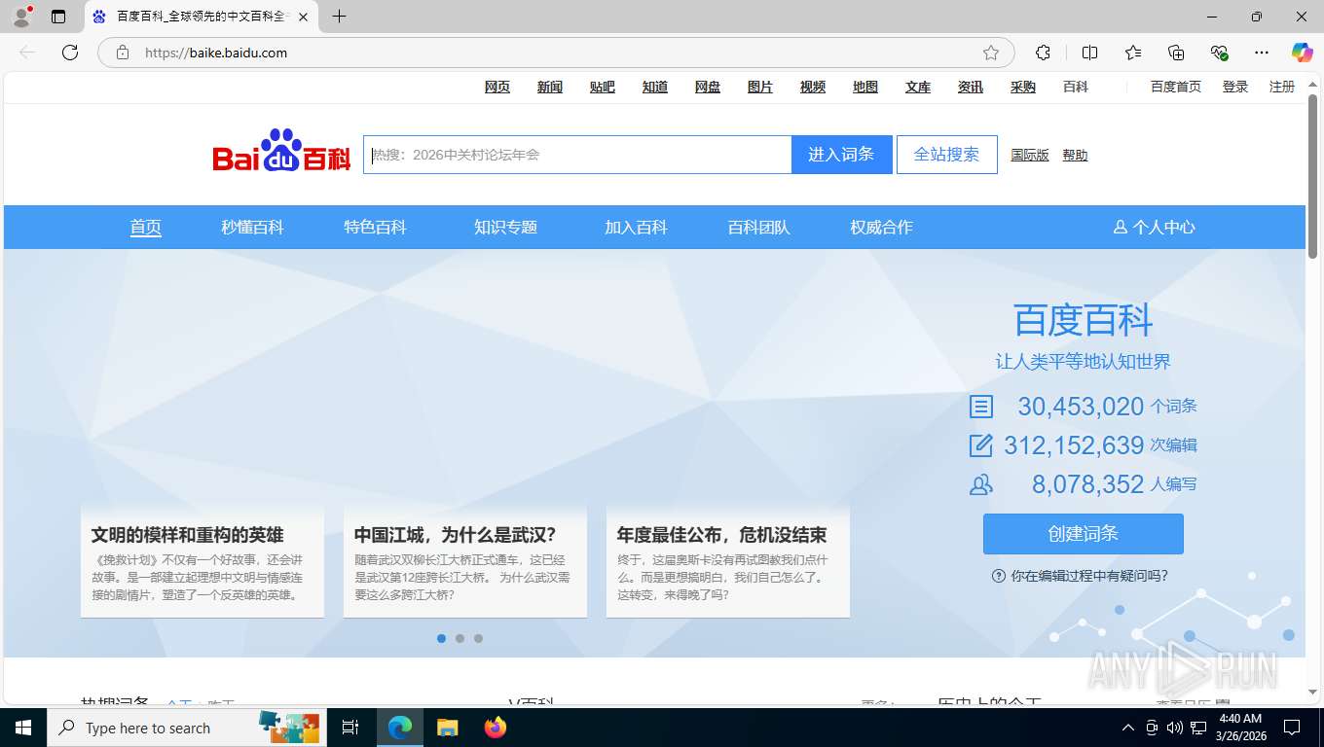
Task: Click the address bar URL
Action: tap(216, 53)
